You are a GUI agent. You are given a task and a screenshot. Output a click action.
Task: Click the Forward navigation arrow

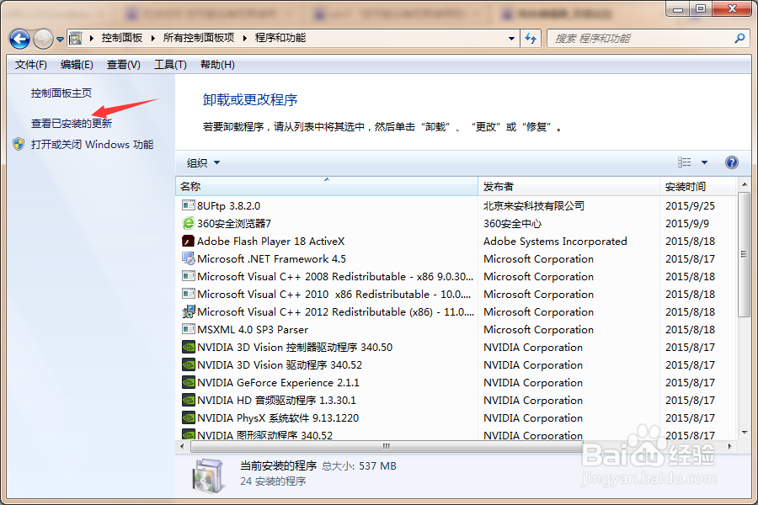click(44, 40)
